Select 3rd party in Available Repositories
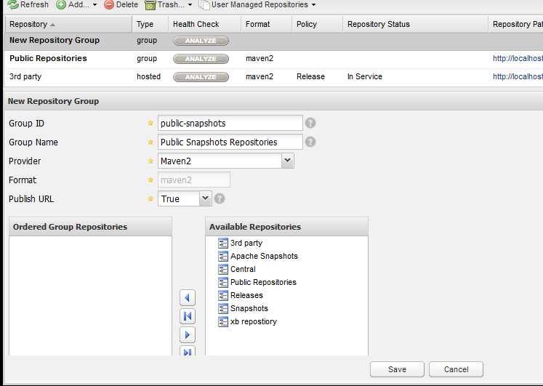Viewport: 543px width, 386px height. (246, 243)
